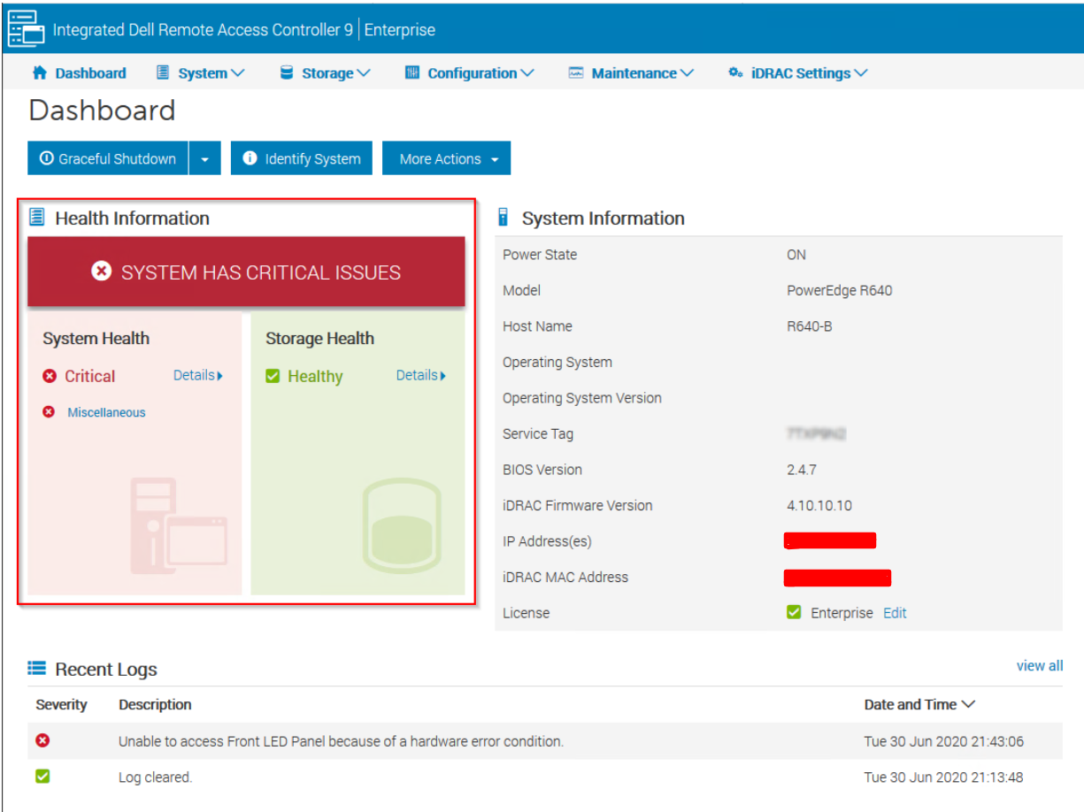Click the green checkmark icon next to Enterprise license

794,611
